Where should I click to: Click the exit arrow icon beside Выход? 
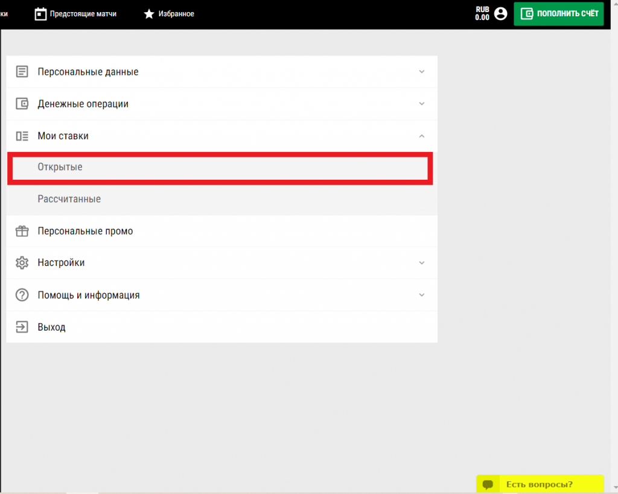pyautogui.click(x=22, y=326)
